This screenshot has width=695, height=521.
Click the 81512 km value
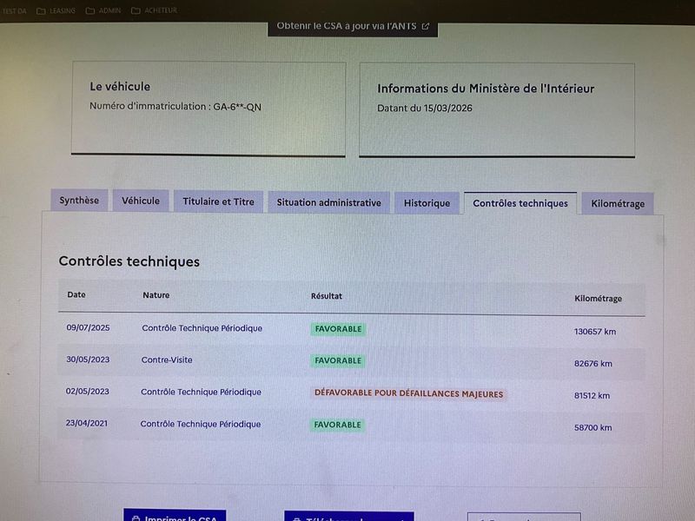592,396
